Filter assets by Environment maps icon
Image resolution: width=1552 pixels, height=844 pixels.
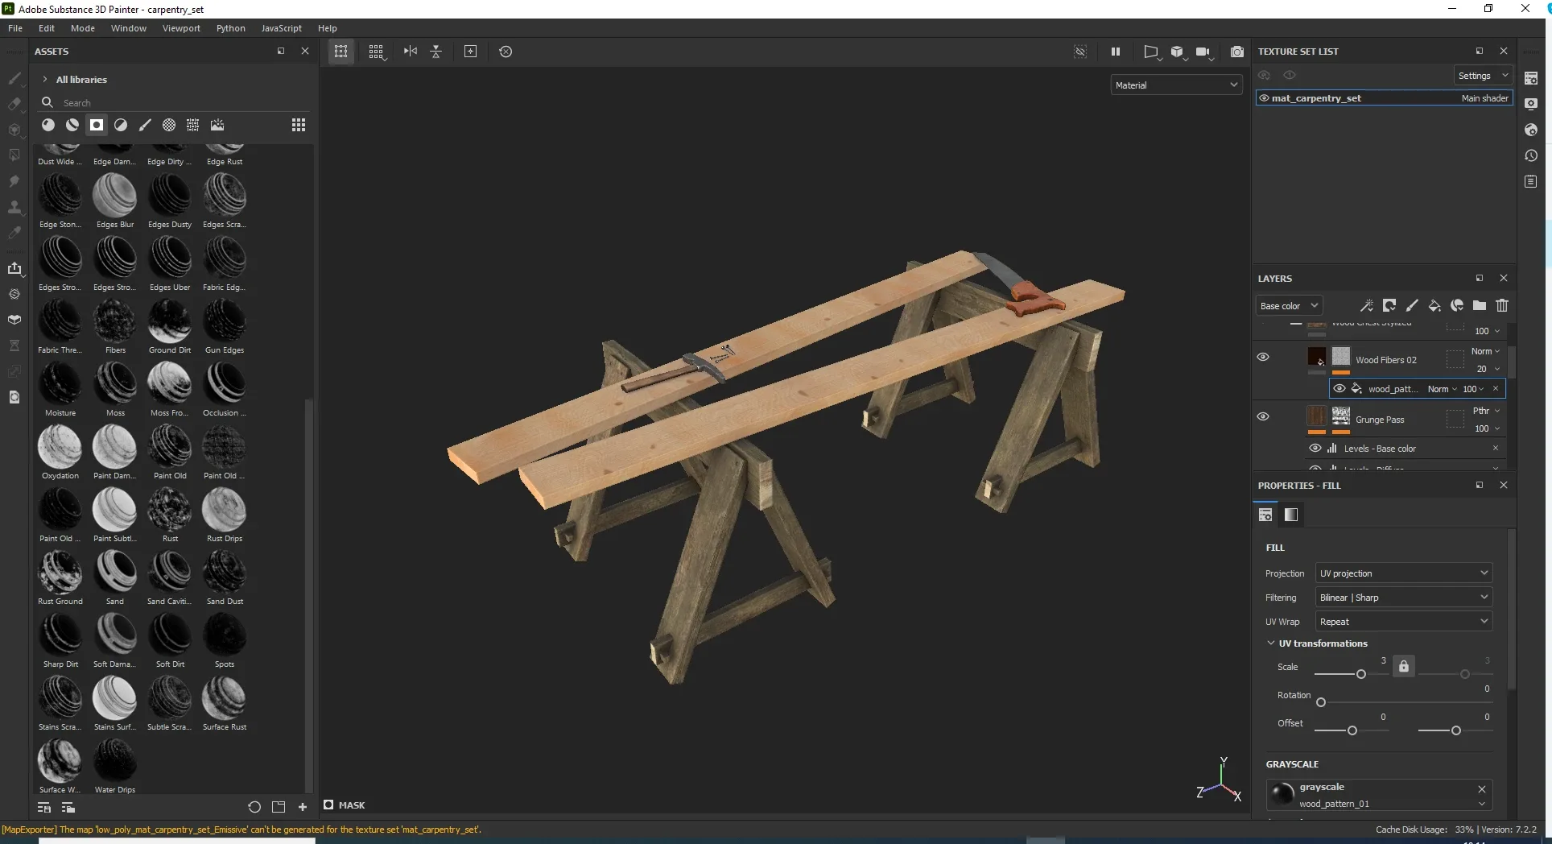click(x=217, y=125)
